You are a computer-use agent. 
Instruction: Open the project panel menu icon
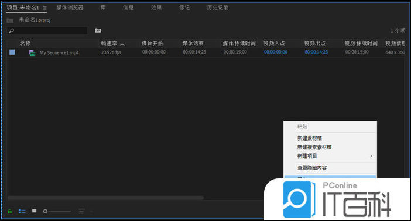[45, 8]
